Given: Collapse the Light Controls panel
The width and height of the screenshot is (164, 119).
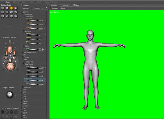Looking at the screenshot, I should tap(2, 87).
